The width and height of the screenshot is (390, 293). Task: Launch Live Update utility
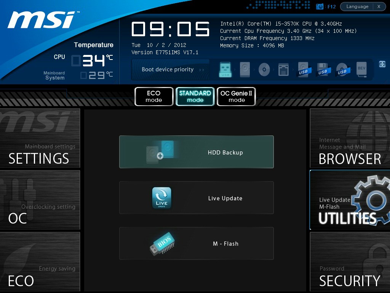pos(197,198)
